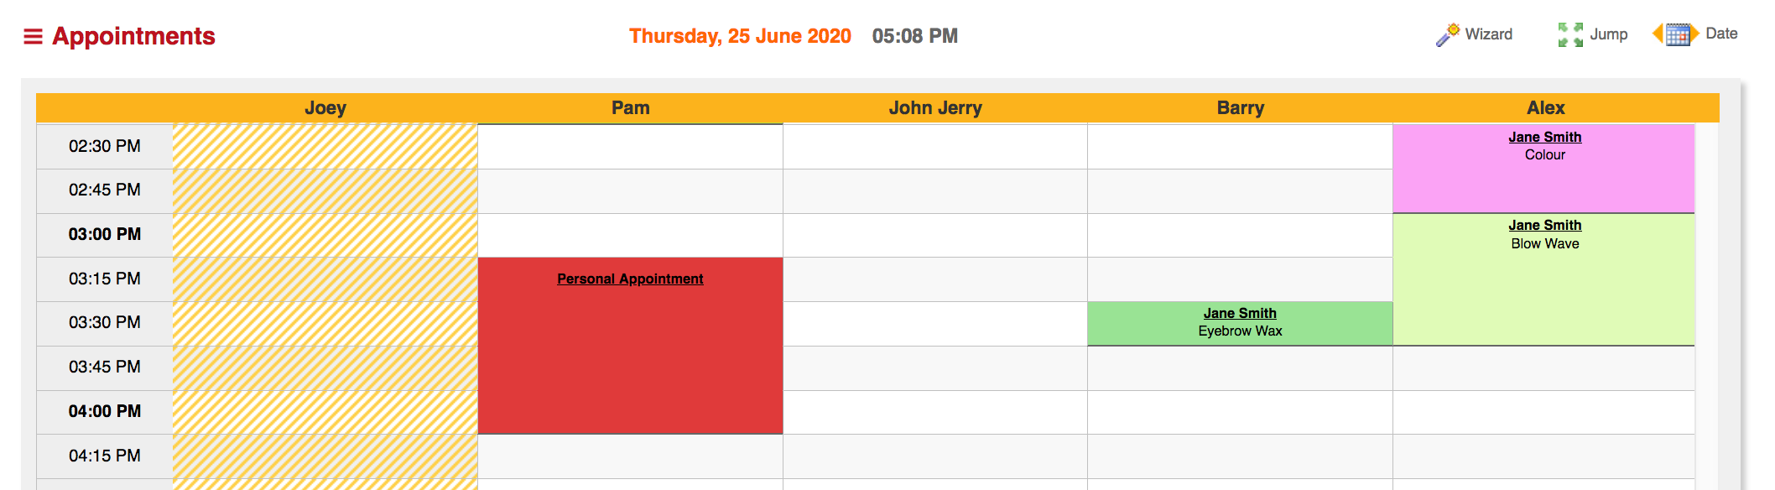1775x490 pixels.
Task: Click the Wizard label
Action: click(1489, 34)
